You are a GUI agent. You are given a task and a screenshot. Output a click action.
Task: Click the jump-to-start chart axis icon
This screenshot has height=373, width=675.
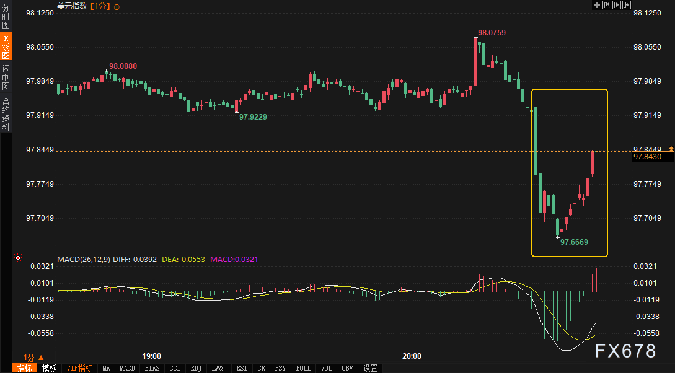(607, 6)
